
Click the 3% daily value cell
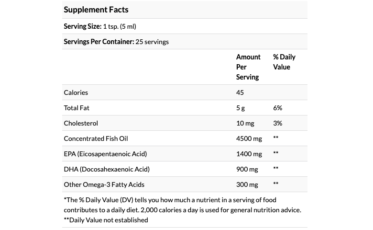(x=278, y=123)
